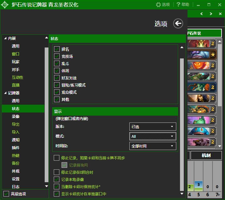Toggle 休闲 checkbox
Screen dimensions: 225x200
[57, 71]
